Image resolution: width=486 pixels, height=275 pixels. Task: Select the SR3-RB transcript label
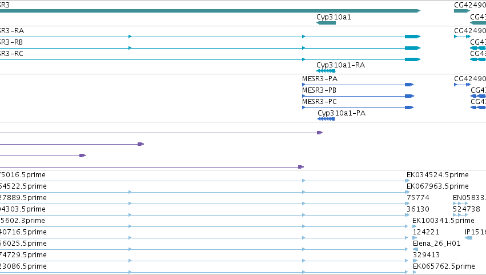click(x=11, y=42)
